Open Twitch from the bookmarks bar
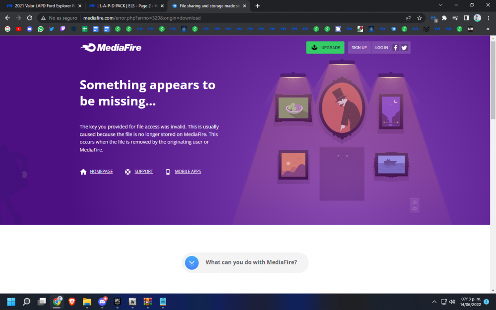This screenshot has height=310, width=496. pos(62,29)
